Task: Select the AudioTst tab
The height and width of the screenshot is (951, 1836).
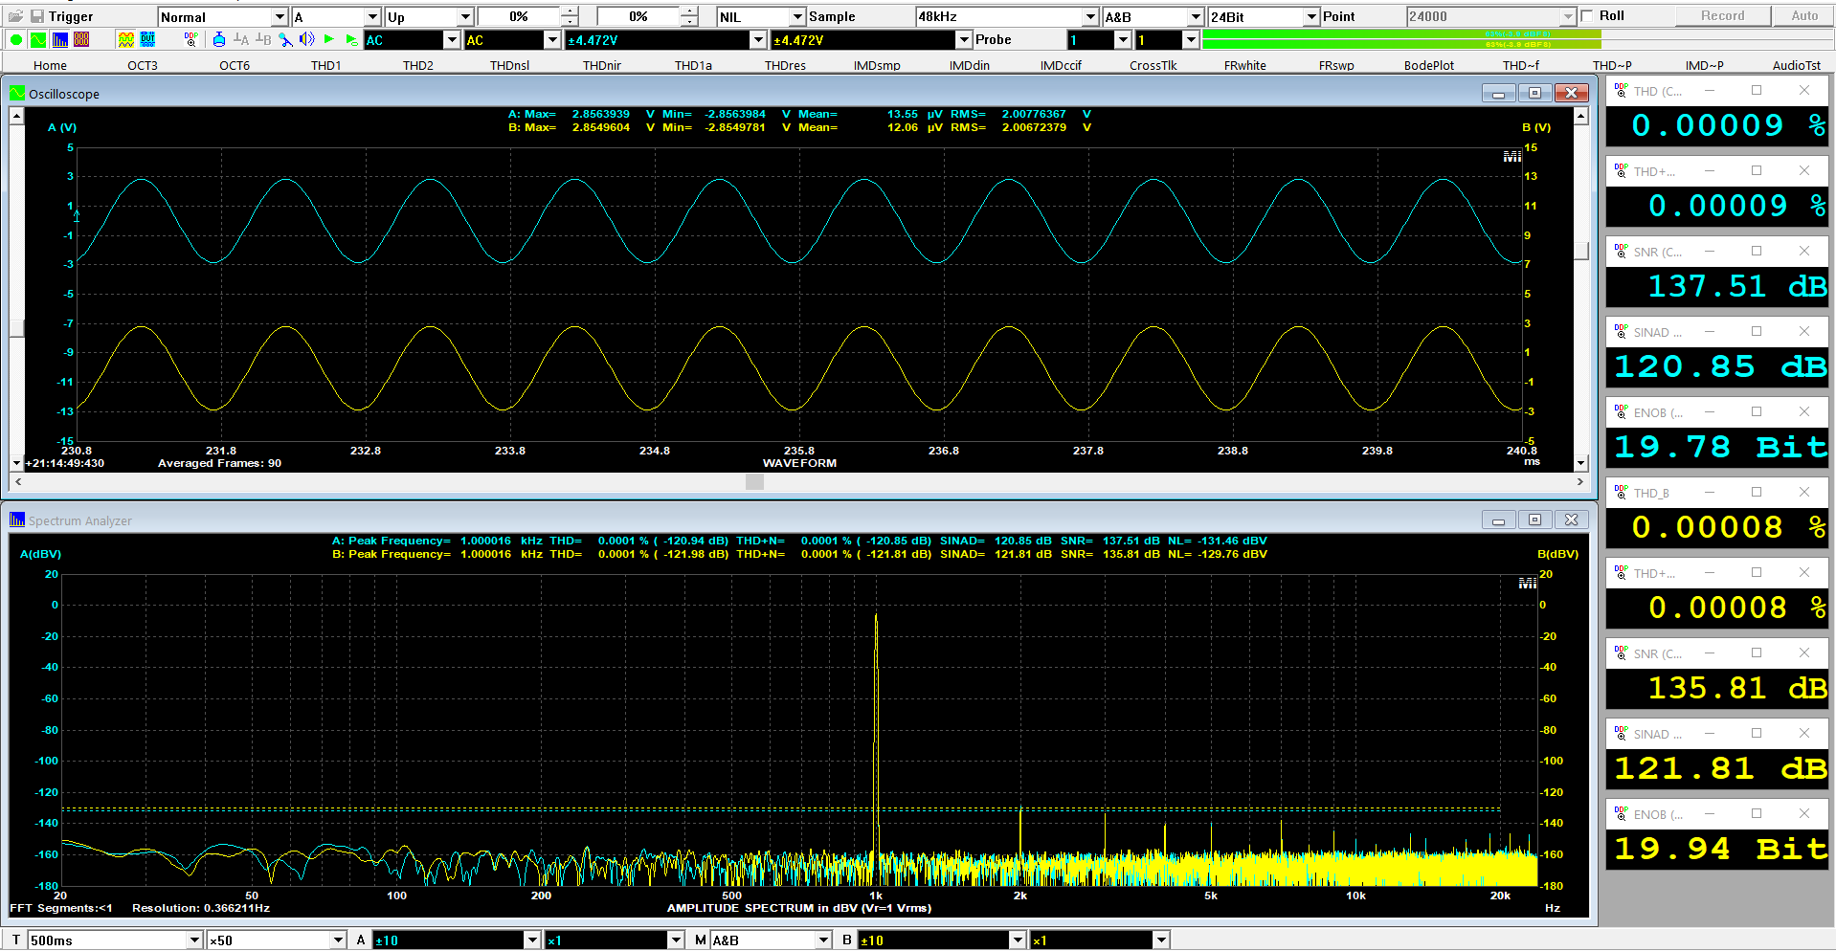Action: (x=1796, y=65)
